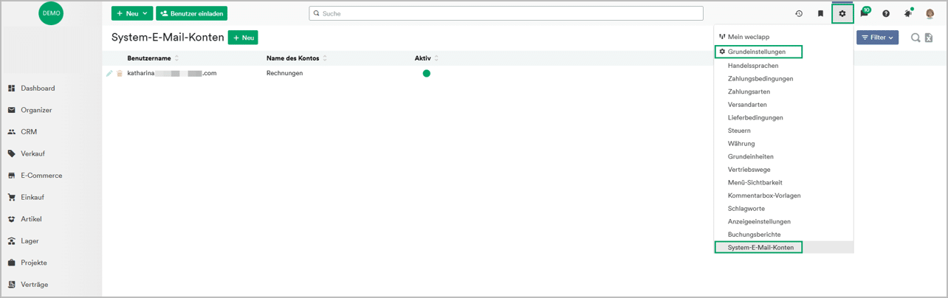Click the Mein weclapp bars icon in the menu
Screen dimensions: 948x298
722,36
